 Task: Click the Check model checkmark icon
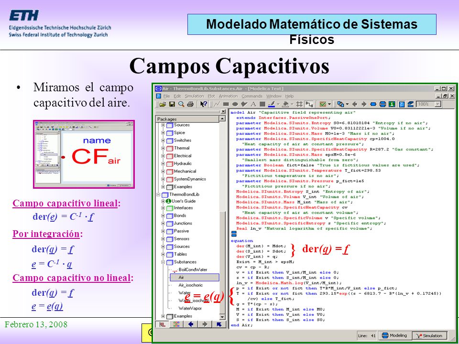pos(323,104)
